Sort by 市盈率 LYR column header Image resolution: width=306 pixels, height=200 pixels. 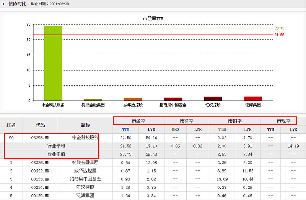[x=151, y=130]
